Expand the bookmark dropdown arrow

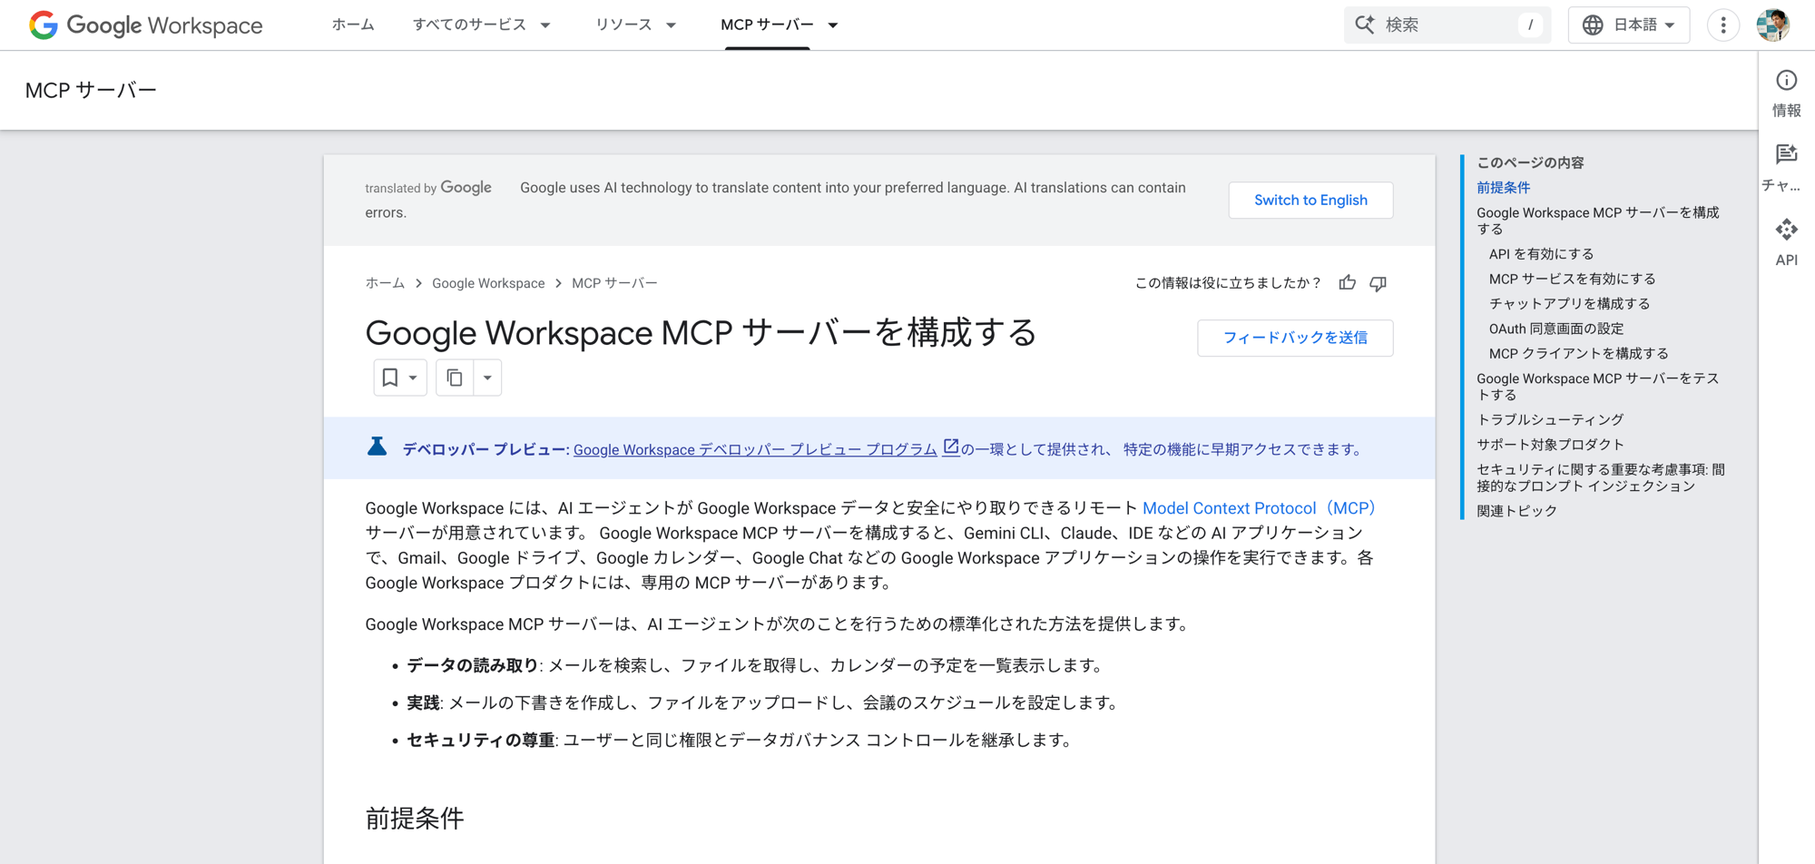(x=413, y=378)
